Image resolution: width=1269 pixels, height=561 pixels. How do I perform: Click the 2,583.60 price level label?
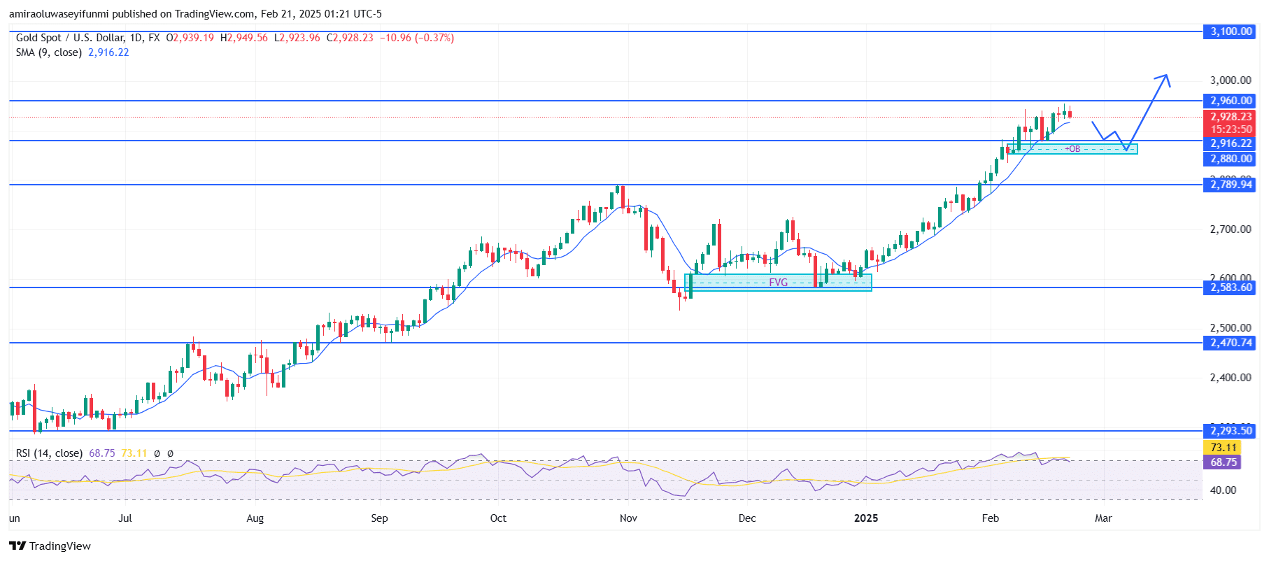click(x=1231, y=287)
